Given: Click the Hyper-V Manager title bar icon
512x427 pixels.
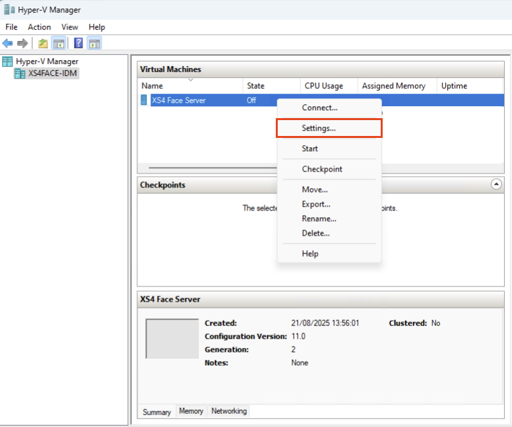Looking at the screenshot, I should pyautogui.click(x=9, y=10).
